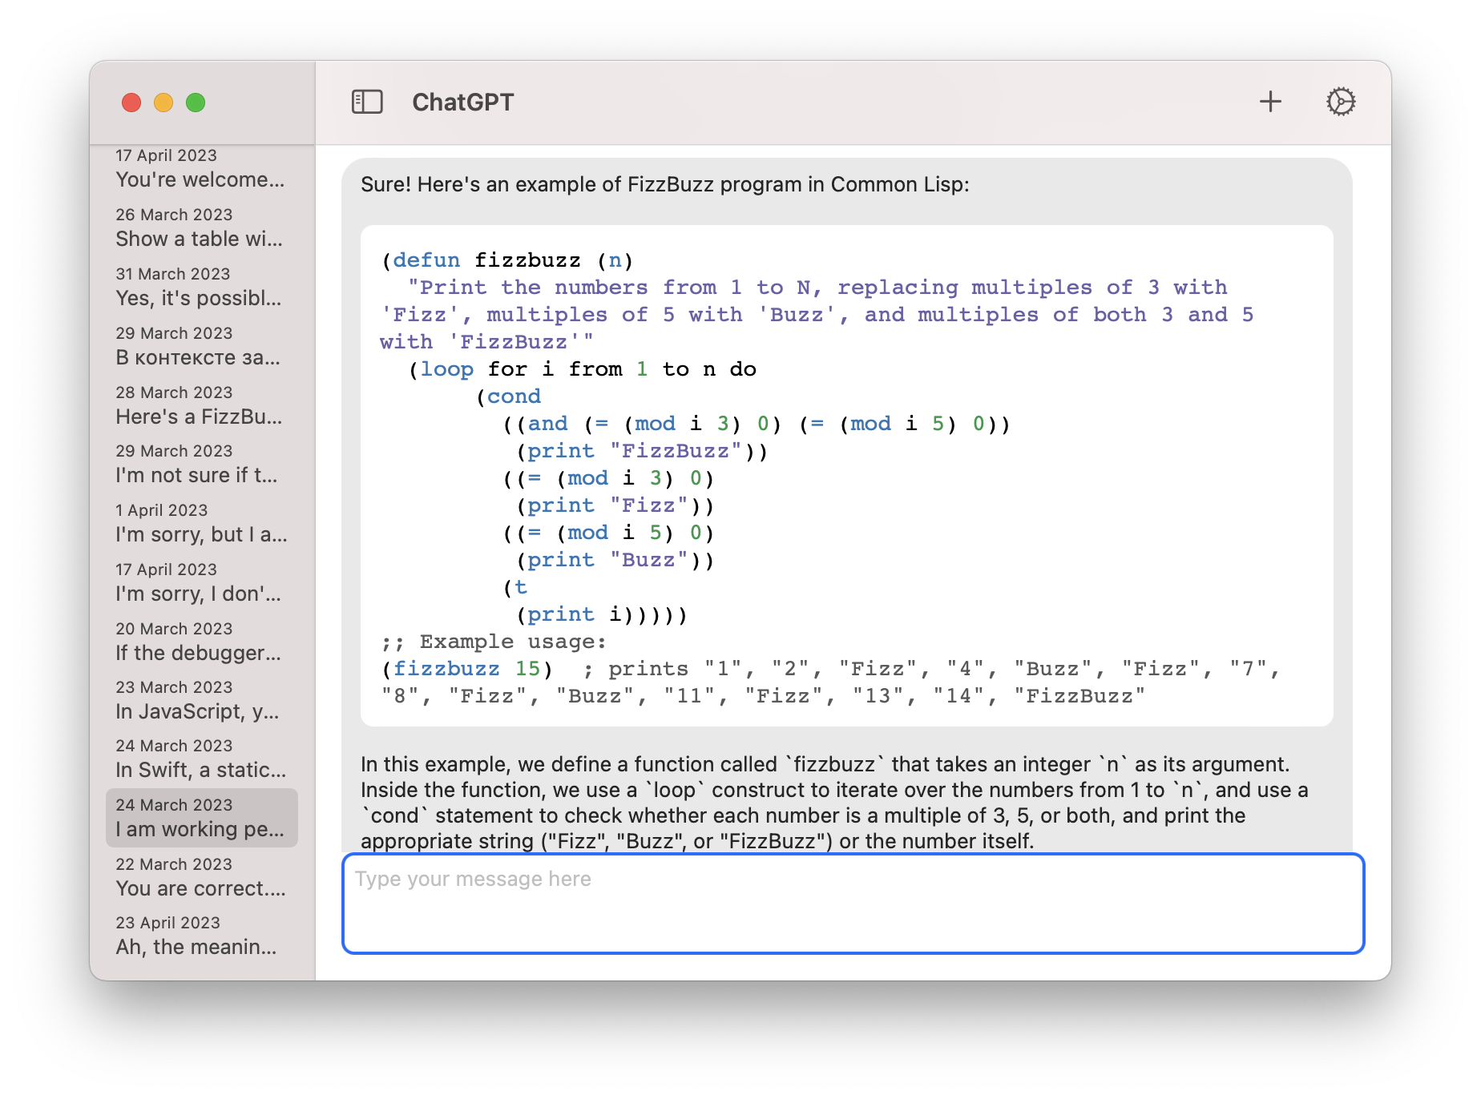Click the "In this example, we define" paragraph
The image size is (1481, 1099).
click(x=835, y=803)
